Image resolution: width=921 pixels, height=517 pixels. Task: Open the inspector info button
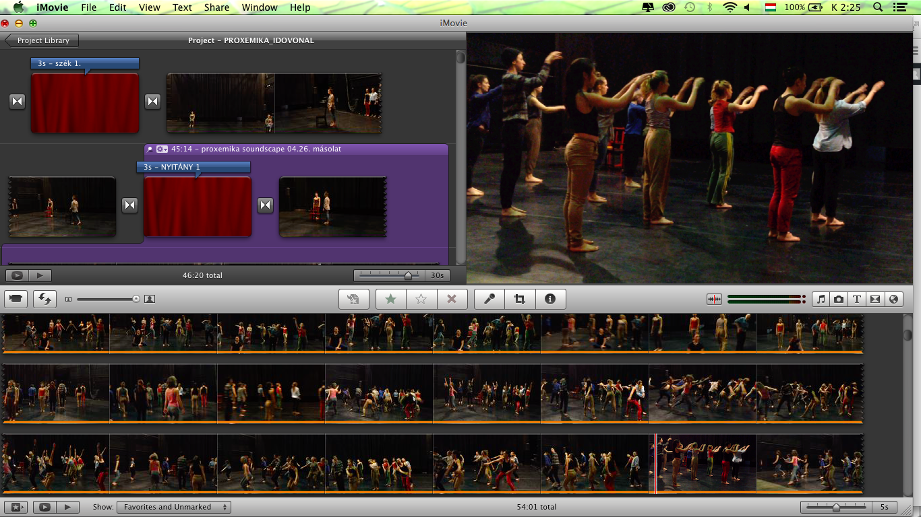(550, 299)
